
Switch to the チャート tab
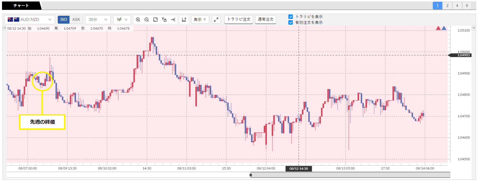click(x=21, y=5)
